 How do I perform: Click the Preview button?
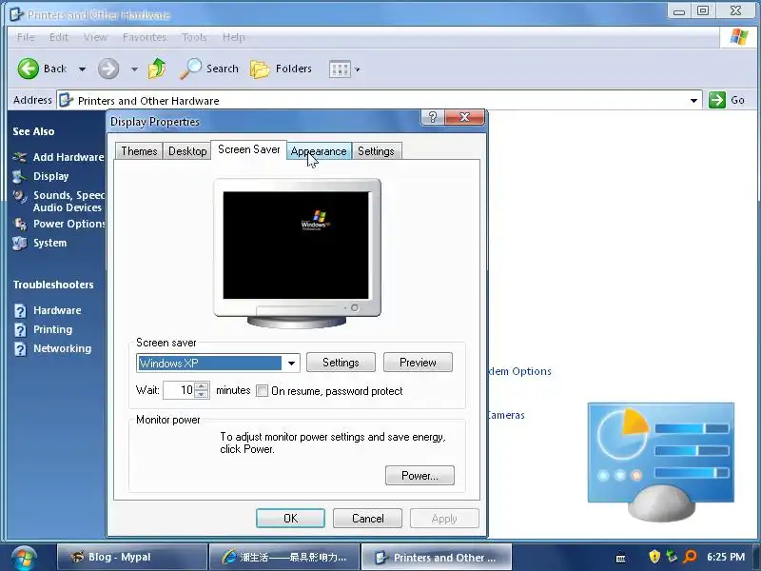pos(418,363)
